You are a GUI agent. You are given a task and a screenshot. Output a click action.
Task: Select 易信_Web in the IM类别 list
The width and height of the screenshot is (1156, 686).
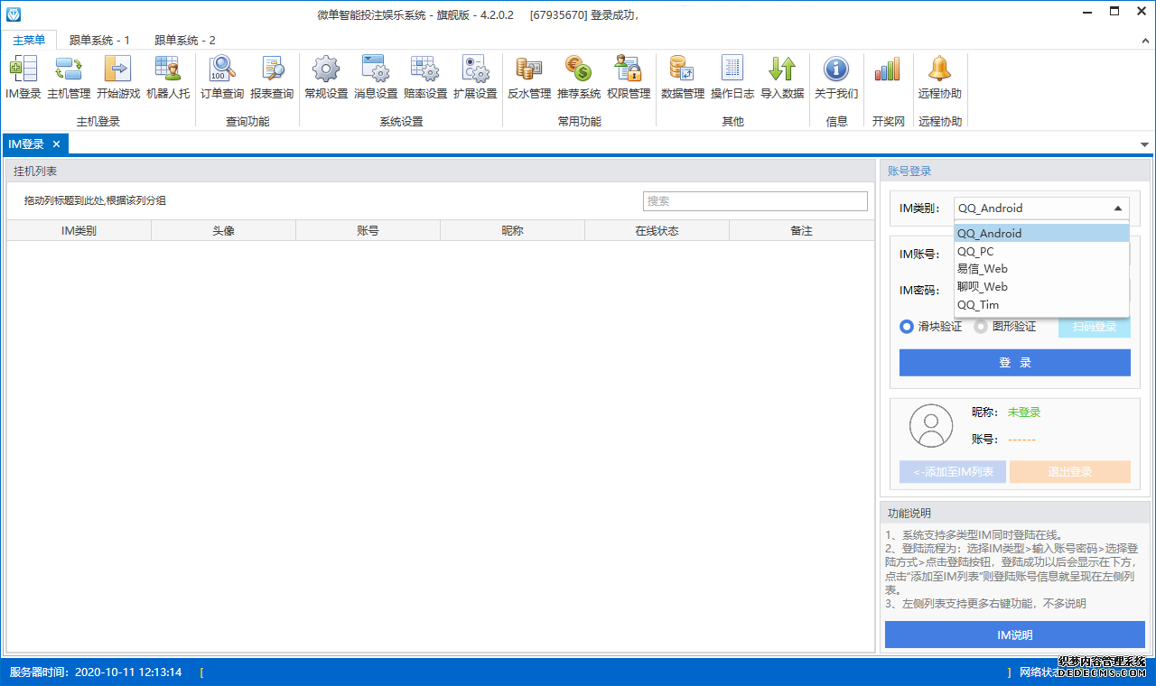(982, 269)
